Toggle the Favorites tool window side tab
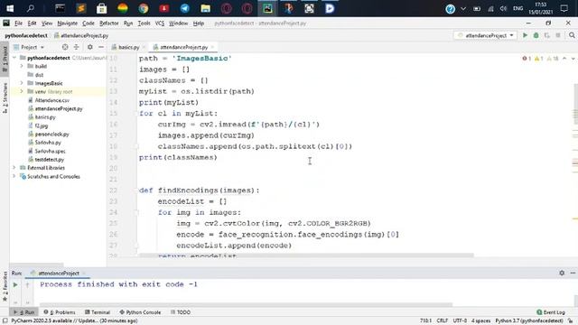The image size is (578, 325). pyautogui.click(x=5, y=287)
